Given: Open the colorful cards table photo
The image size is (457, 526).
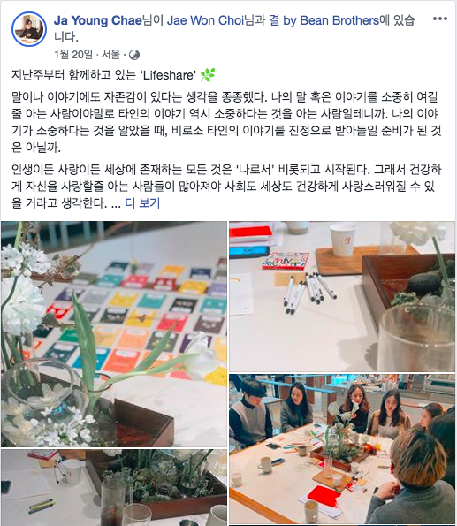Looking at the screenshot, I should click(114, 334).
